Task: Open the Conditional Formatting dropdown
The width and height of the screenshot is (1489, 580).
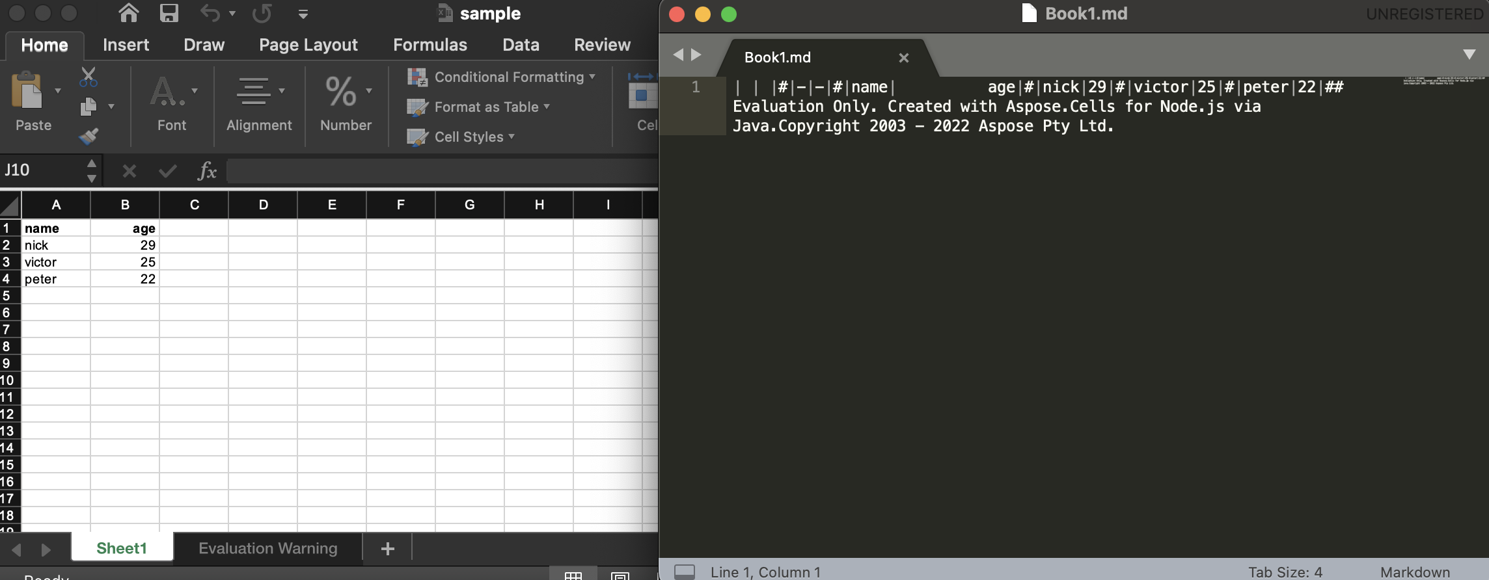Action: coord(501,77)
